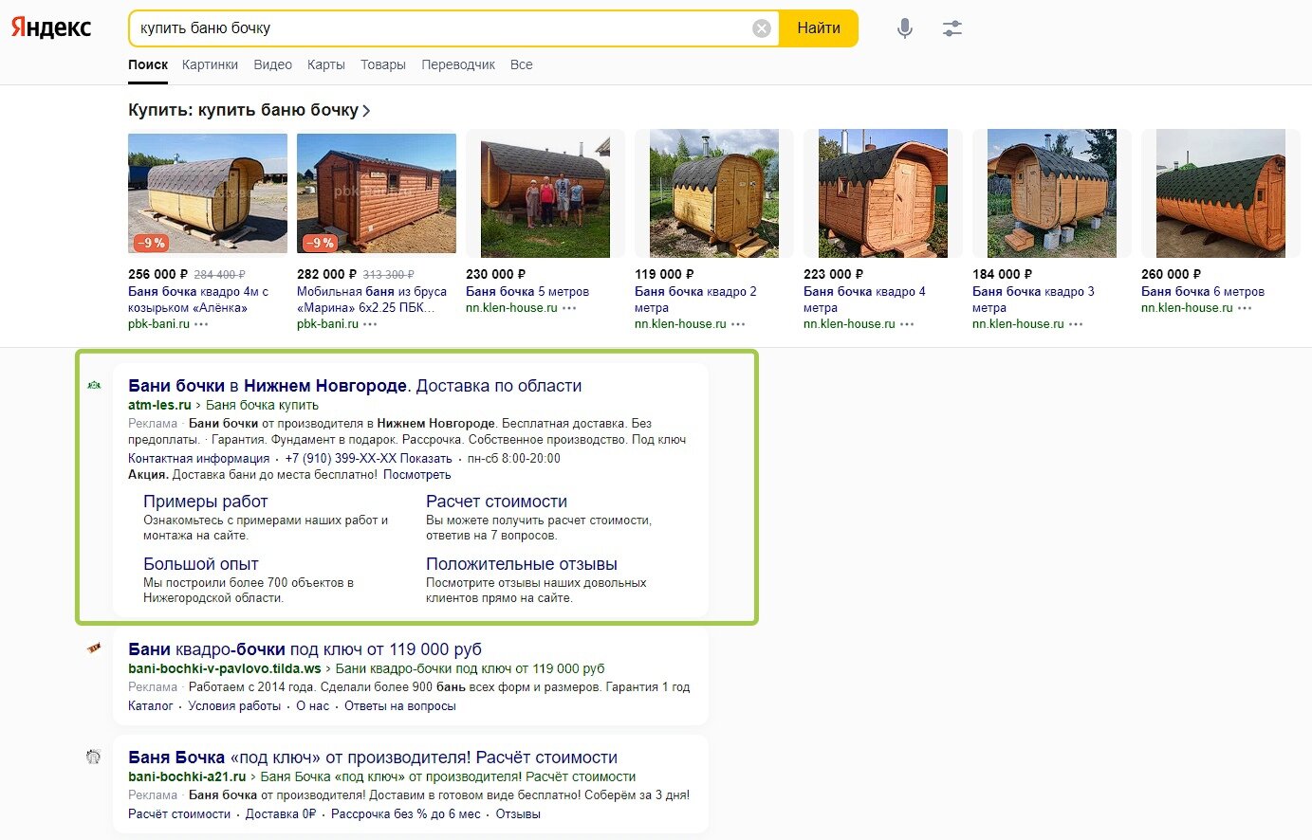Clear the search query with the X icon

[x=761, y=28]
